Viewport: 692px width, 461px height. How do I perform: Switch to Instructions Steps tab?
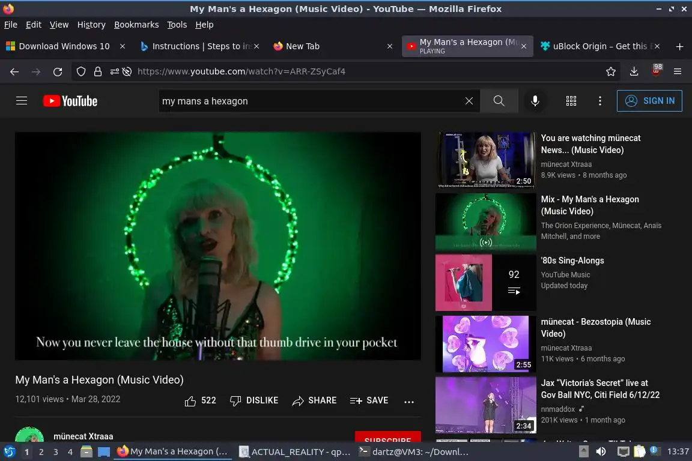(197, 46)
